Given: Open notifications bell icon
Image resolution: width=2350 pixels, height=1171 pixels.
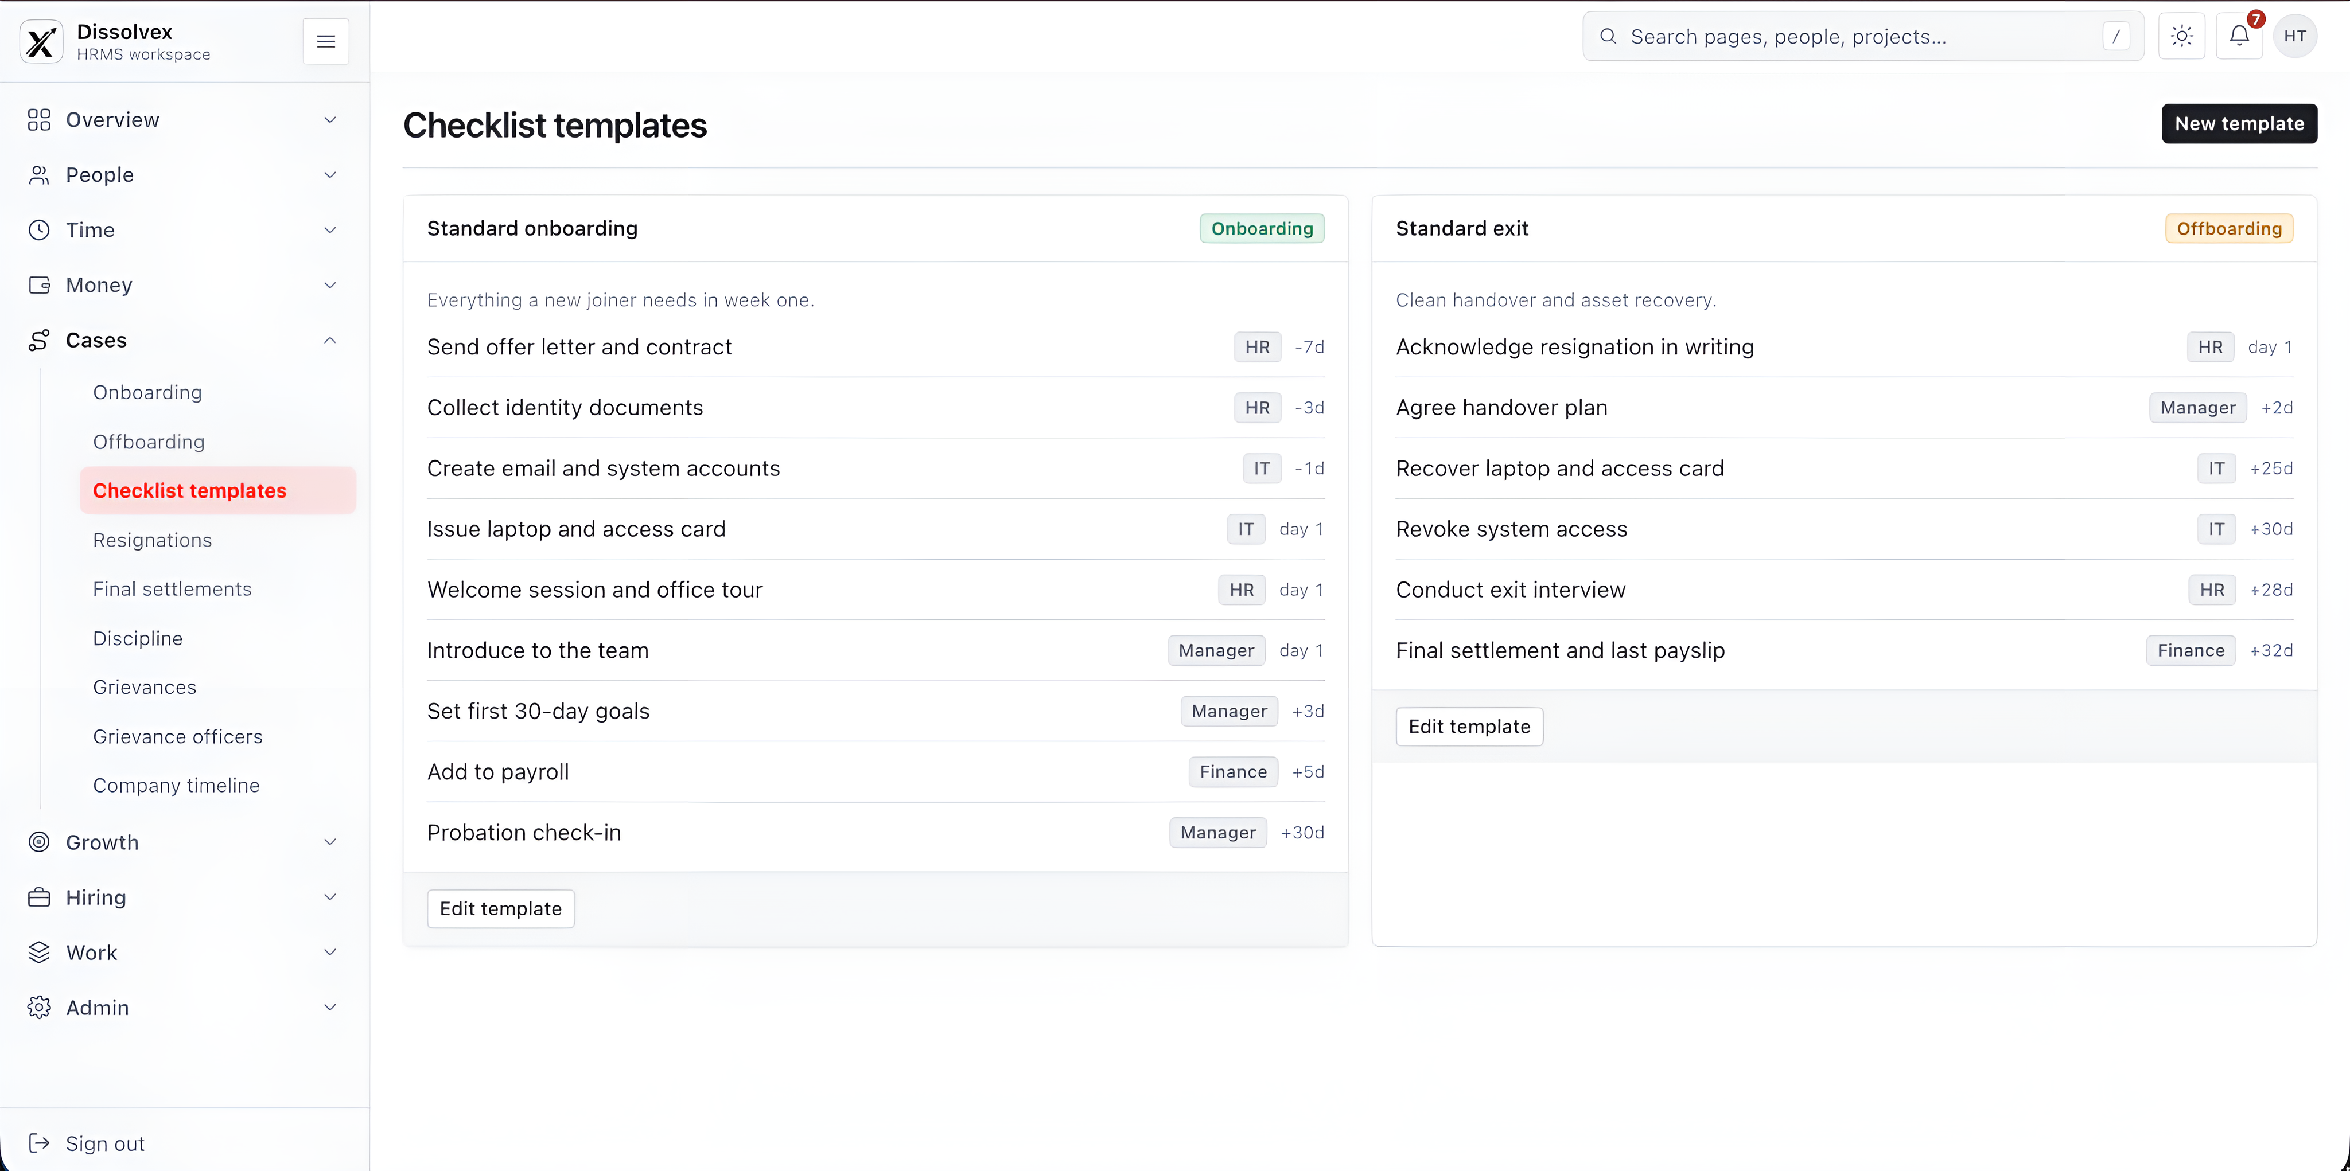Looking at the screenshot, I should coord(2239,37).
